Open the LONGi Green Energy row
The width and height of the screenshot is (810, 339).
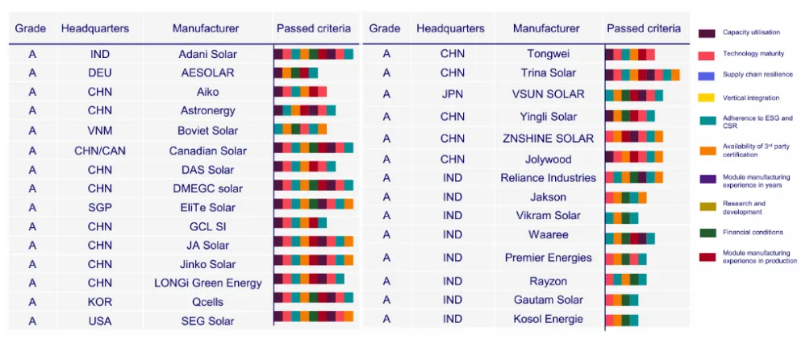[x=208, y=283]
